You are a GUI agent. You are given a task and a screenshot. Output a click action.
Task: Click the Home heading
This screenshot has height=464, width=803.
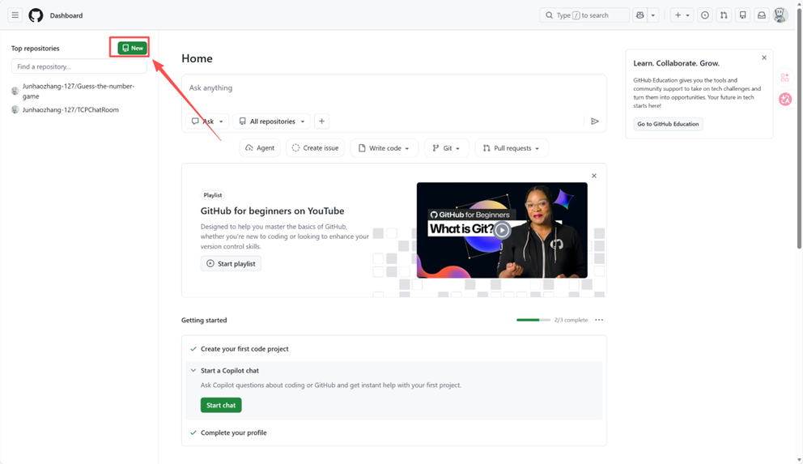pos(197,58)
